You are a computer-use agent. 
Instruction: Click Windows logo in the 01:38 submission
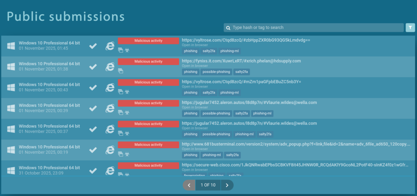click(11, 67)
